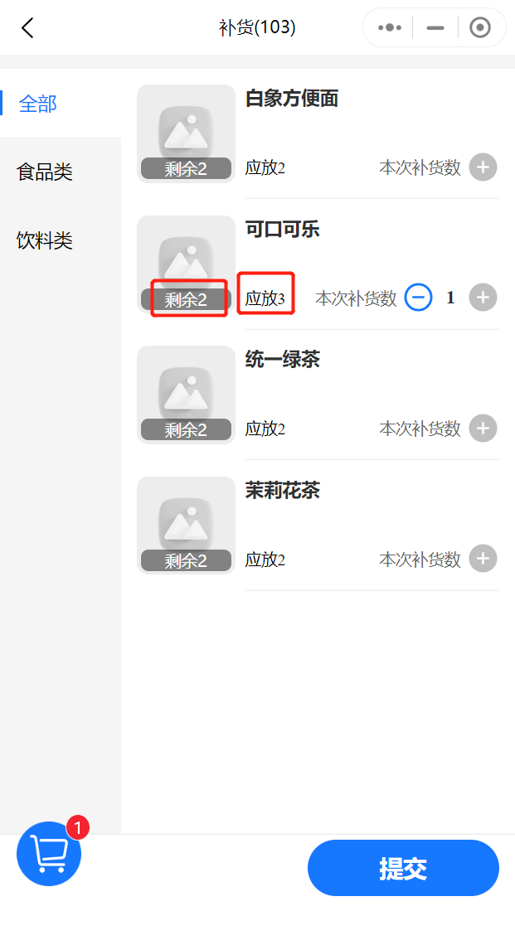
Task: Submit the restock with 提交 button
Action: 403,868
